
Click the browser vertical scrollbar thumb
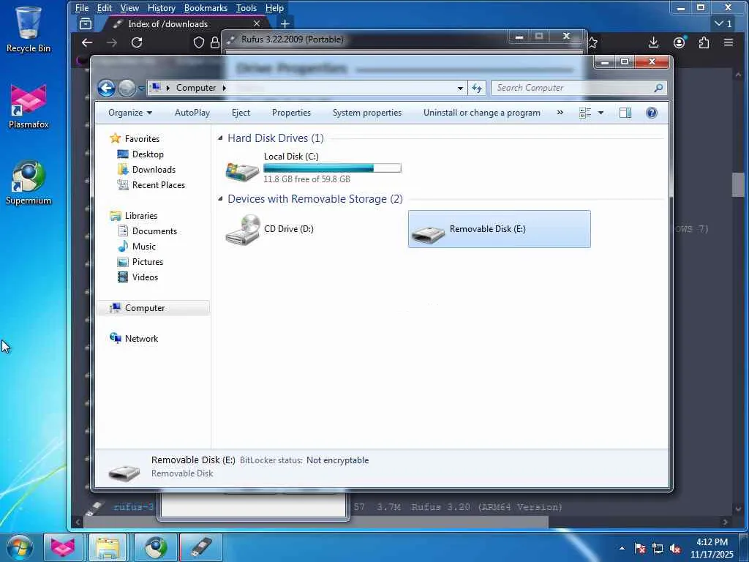coord(738,184)
